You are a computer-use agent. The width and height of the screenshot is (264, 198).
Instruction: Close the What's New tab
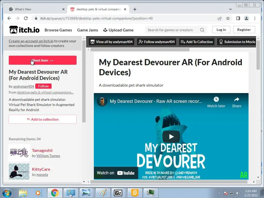[63, 9]
